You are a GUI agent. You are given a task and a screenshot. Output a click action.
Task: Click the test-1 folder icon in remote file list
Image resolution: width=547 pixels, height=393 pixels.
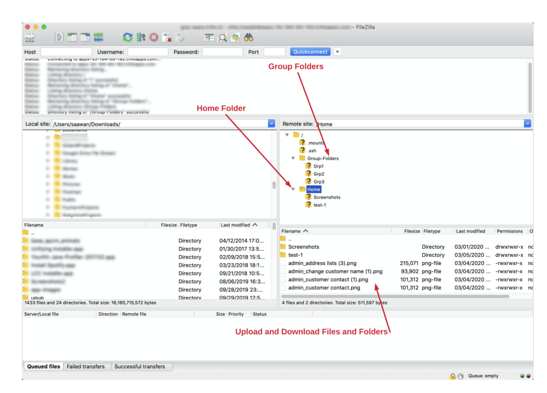pyautogui.click(x=283, y=255)
